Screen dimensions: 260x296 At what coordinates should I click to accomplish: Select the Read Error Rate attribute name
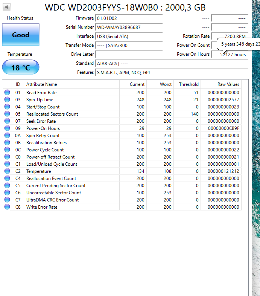(41, 93)
